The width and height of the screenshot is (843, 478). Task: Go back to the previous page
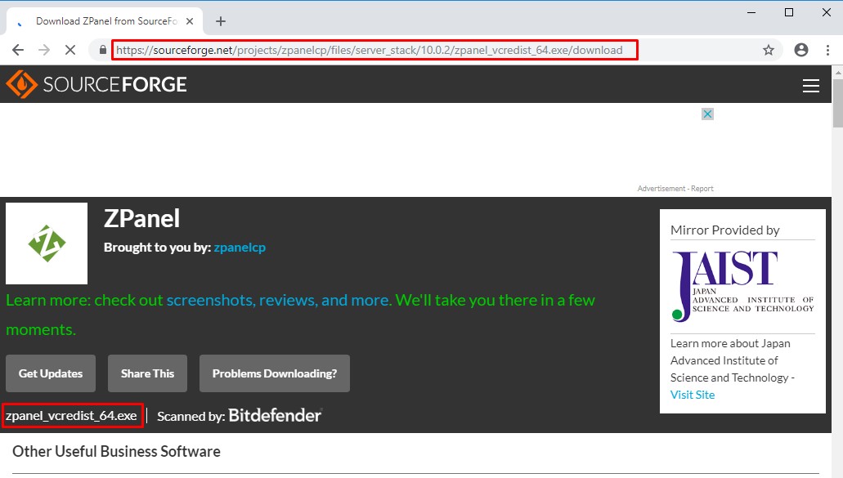[18, 50]
